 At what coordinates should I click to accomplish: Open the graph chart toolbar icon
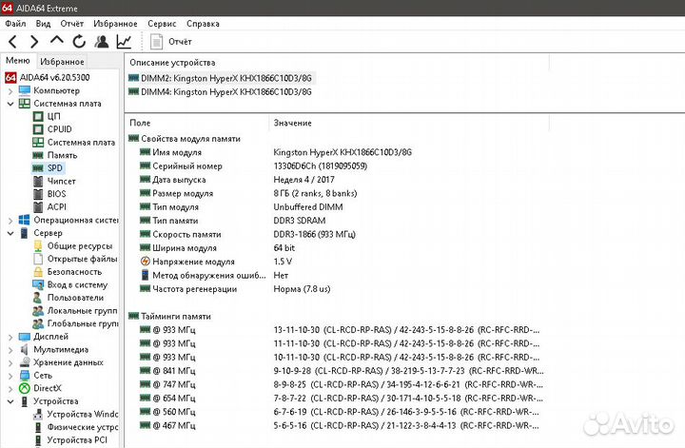point(124,42)
